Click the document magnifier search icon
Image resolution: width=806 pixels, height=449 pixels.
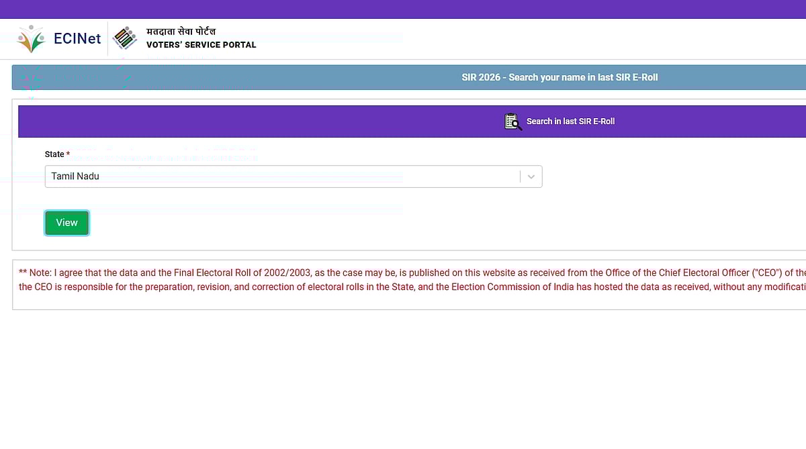(512, 121)
